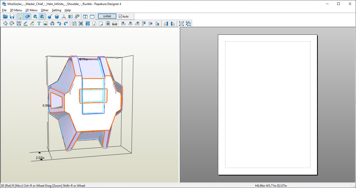
Task: Click the dashed square with handles icon
Action: pos(188,23)
